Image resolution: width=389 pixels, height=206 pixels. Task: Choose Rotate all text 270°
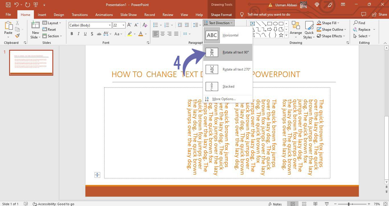[x=228, y=69]
